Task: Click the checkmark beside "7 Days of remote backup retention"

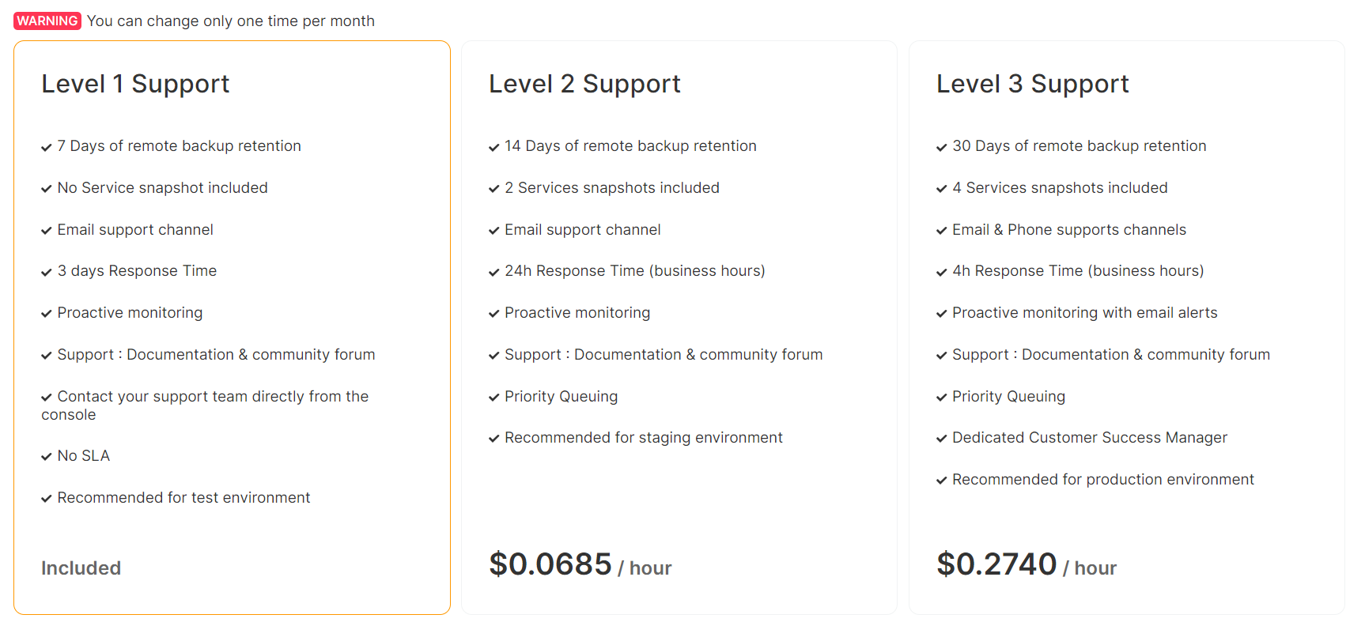Action: click(47, 147)
